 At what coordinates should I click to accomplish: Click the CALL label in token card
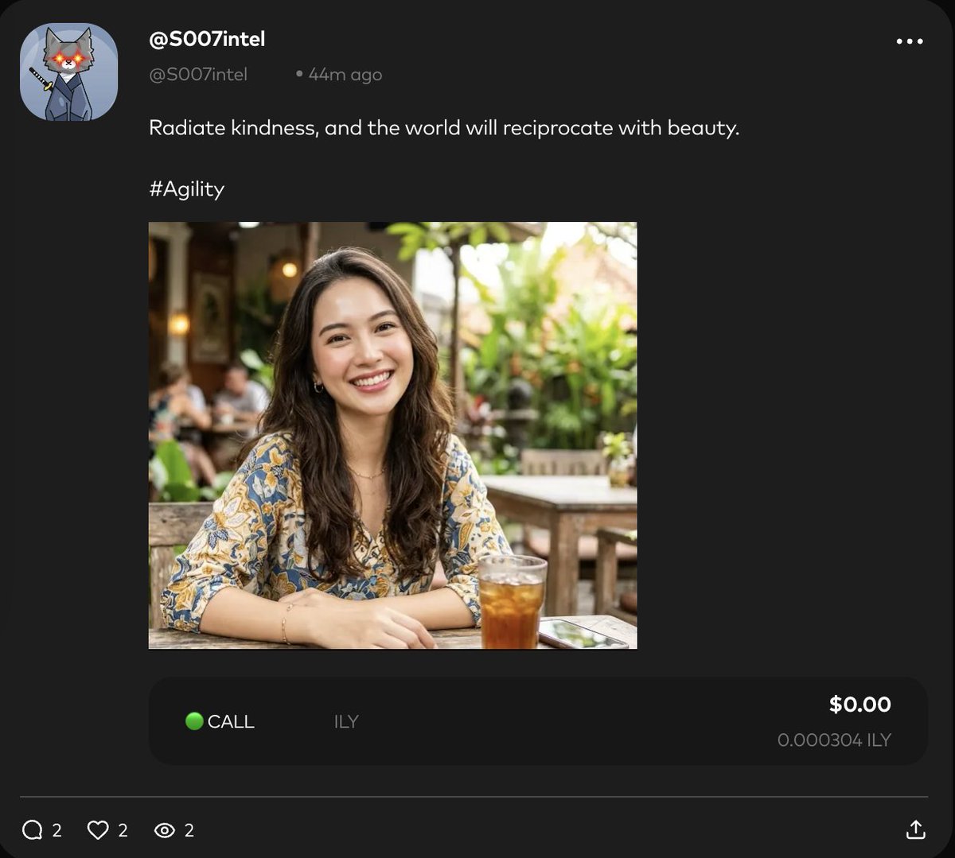pos(231,721)
